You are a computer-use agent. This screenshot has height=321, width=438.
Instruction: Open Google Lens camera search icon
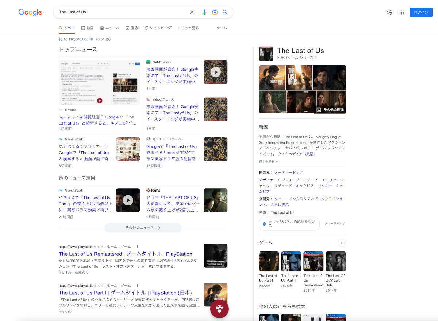tap(215, 12)
